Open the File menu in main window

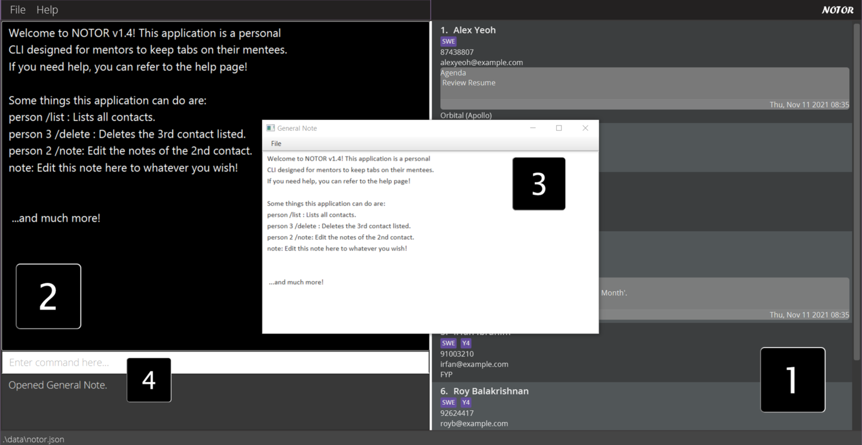(x=18, y=10)
